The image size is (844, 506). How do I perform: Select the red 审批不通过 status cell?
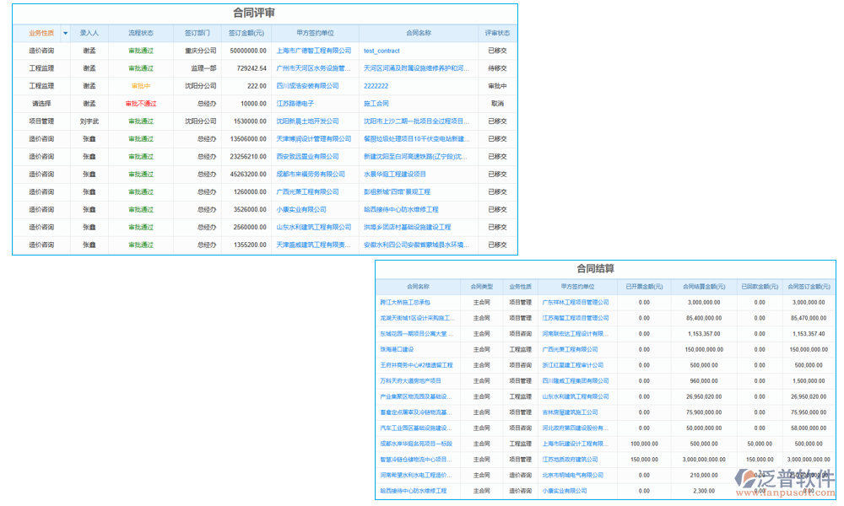coord(141,104)
